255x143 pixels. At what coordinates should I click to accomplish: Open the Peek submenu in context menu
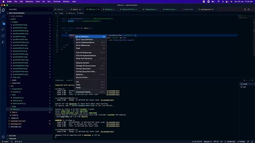click(x=90, y=48)
